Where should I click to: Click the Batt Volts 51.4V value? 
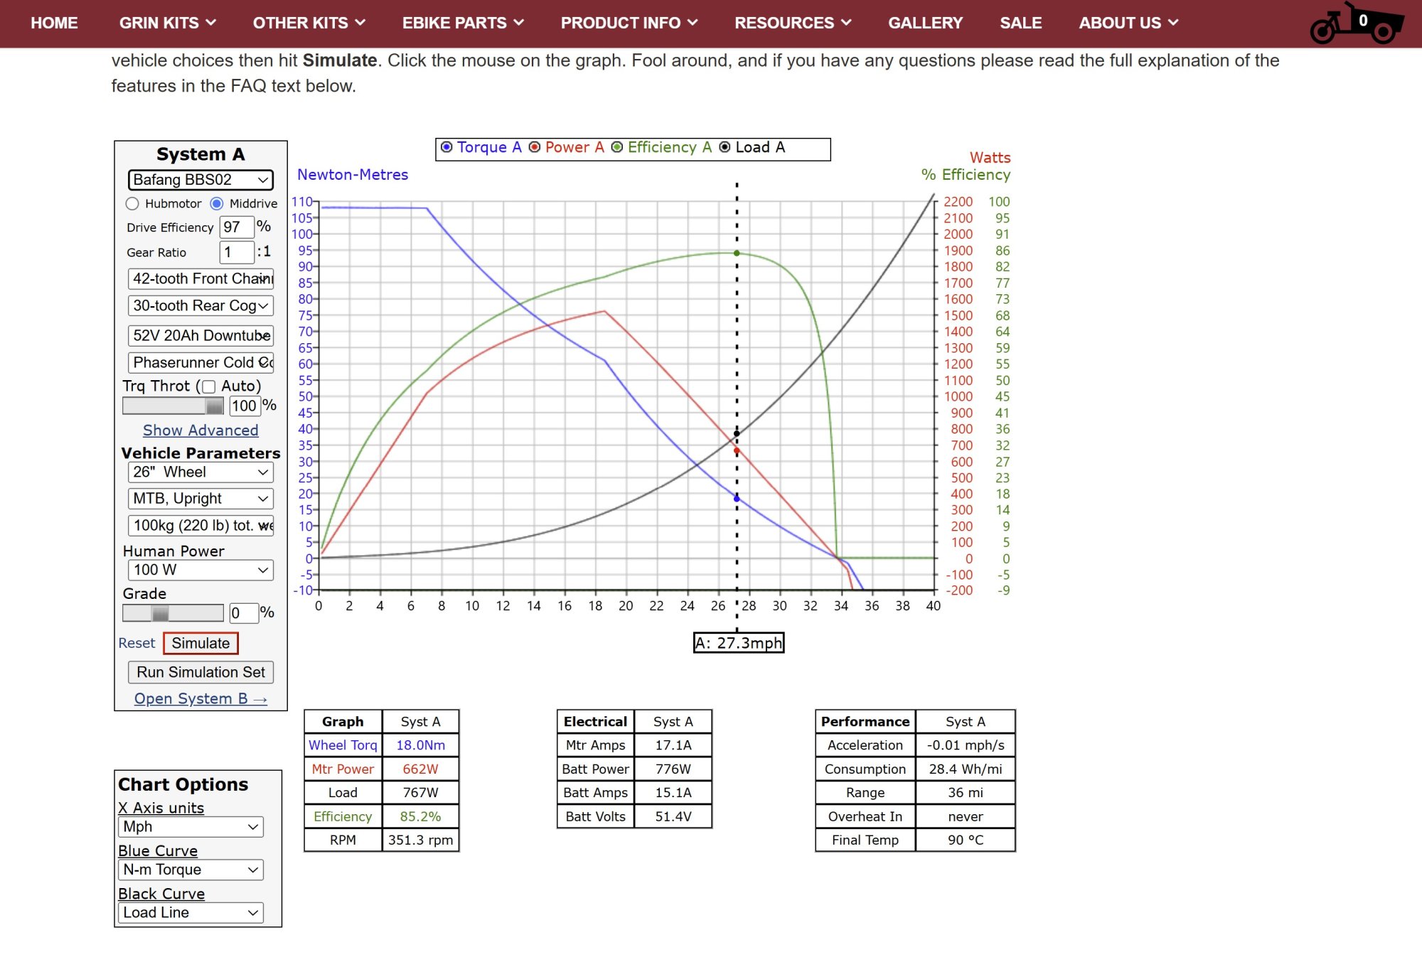673,817
